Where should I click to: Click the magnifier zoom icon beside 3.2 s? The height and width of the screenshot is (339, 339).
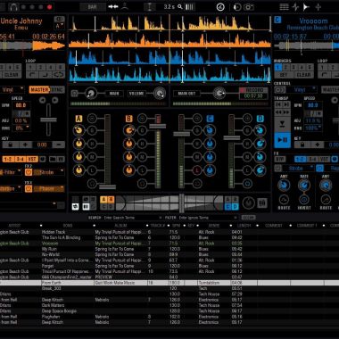[180, 6]
